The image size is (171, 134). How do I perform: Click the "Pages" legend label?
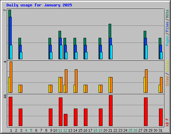click(167, 41)
